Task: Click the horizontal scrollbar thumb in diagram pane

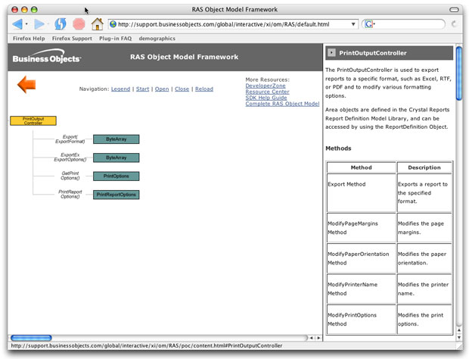Action: pos(31,338)
